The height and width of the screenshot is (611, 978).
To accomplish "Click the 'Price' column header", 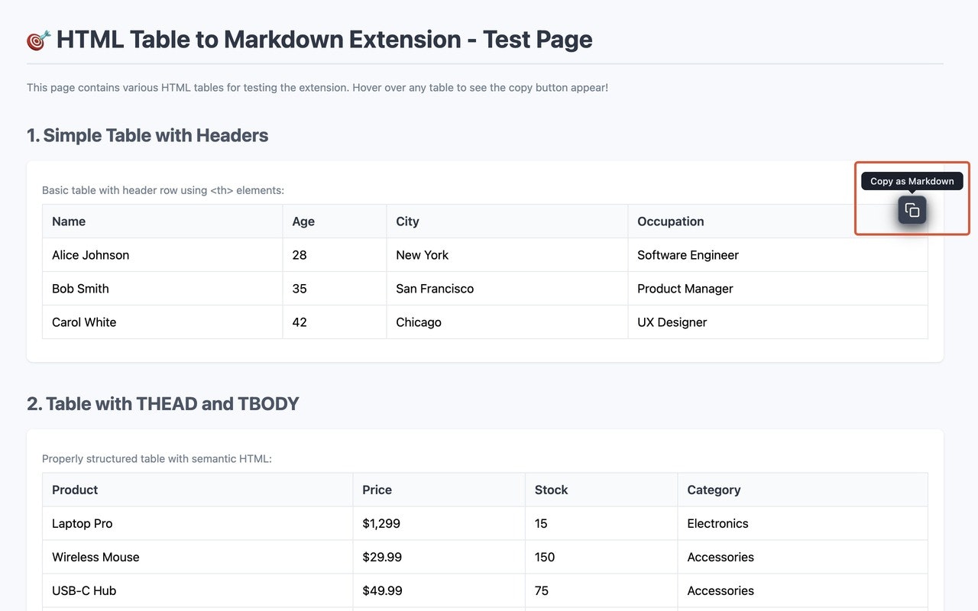I will 439,490.
